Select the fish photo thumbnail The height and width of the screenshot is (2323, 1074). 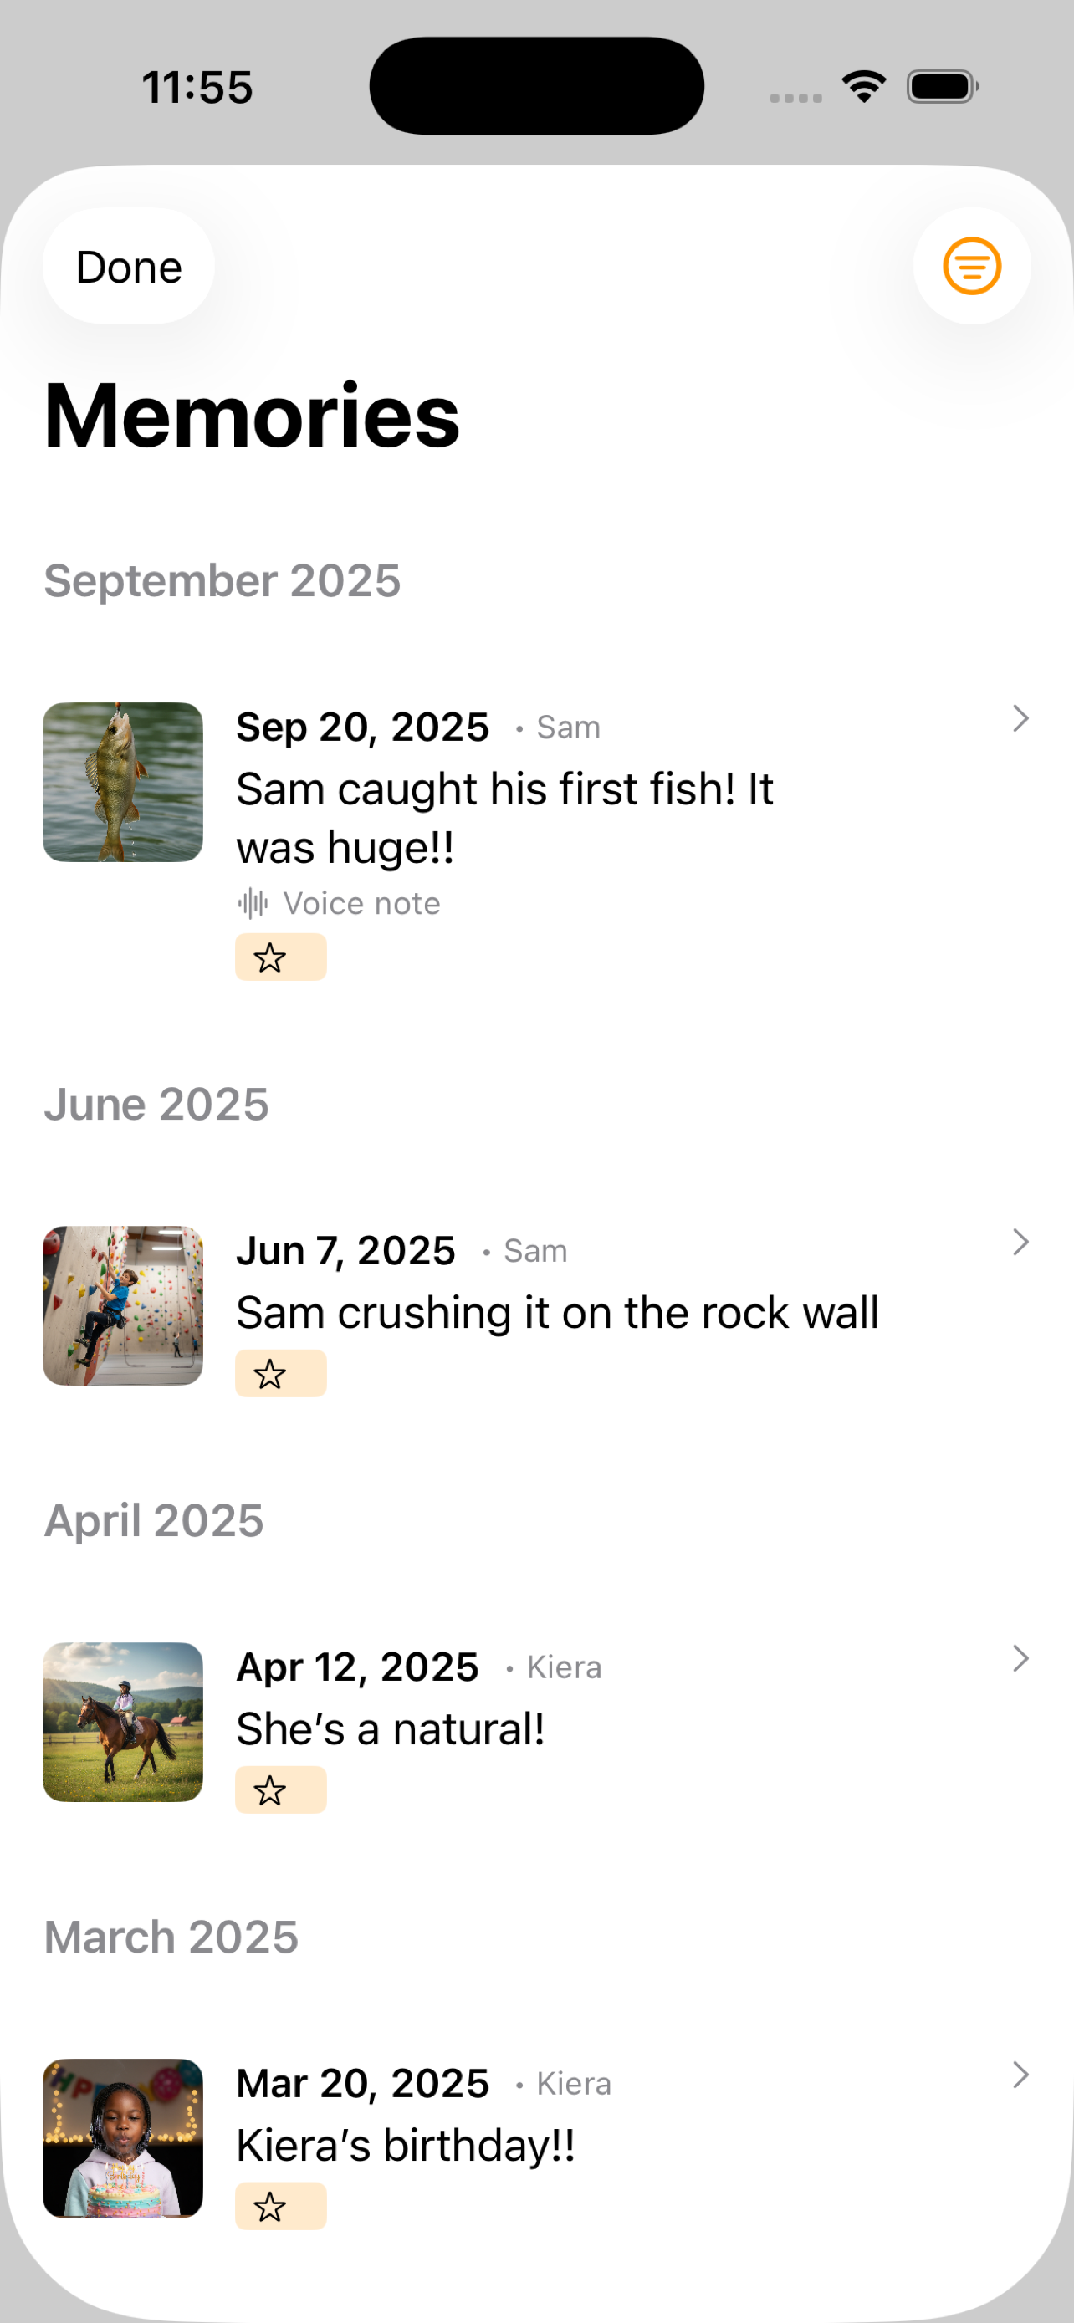(123, 782)
